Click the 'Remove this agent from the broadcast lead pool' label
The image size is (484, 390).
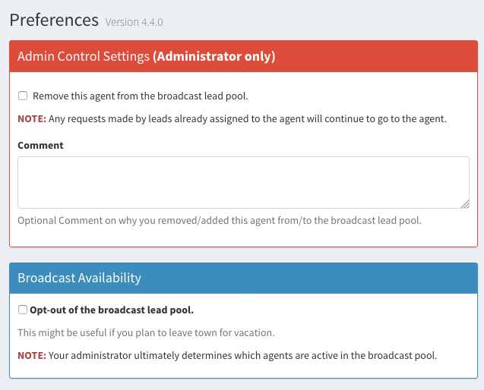(141, 96)
